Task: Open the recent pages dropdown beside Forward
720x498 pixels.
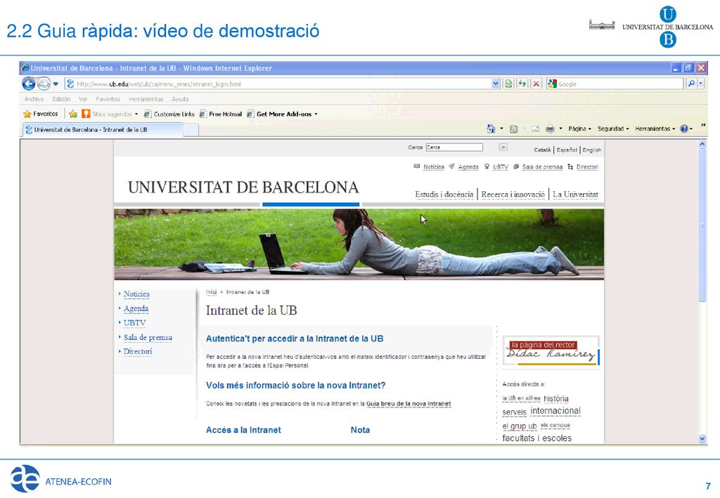Action: click(56, 84)
